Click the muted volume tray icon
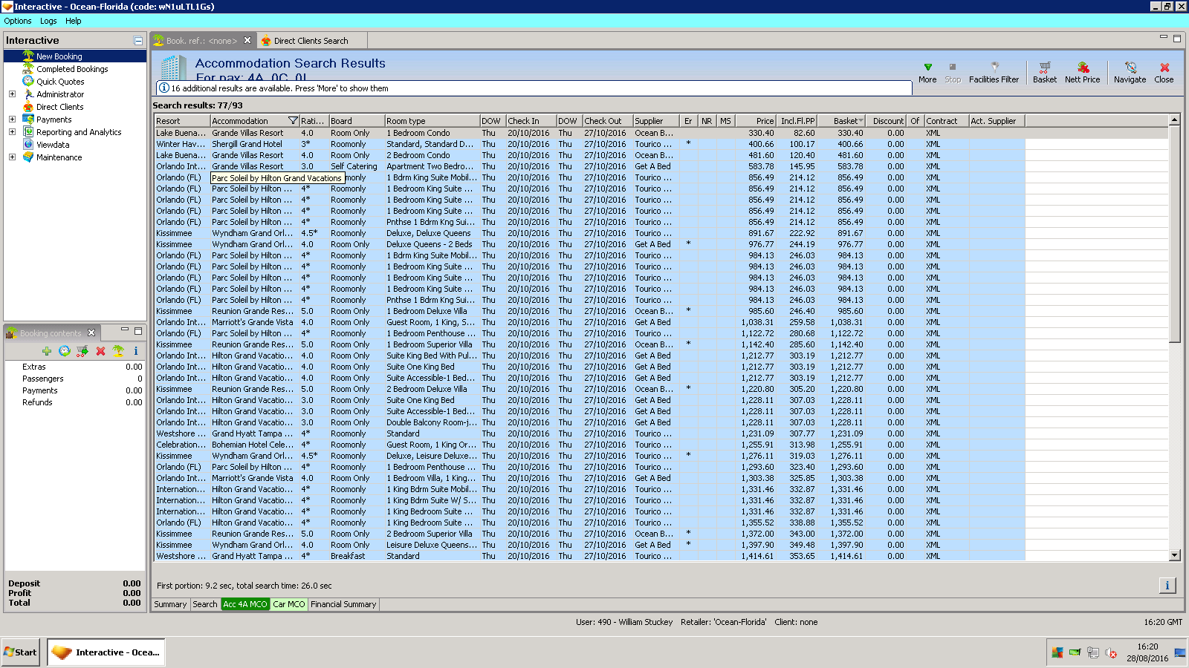The height and width of the screenshot is (668, 1189). point(1111,652)
